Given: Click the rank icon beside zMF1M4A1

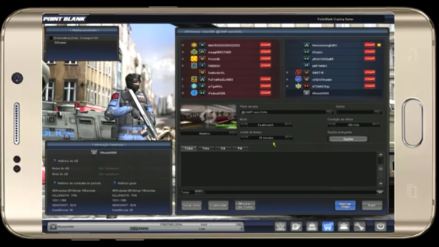Looking at the screenshot, I should tap(307, 66).
